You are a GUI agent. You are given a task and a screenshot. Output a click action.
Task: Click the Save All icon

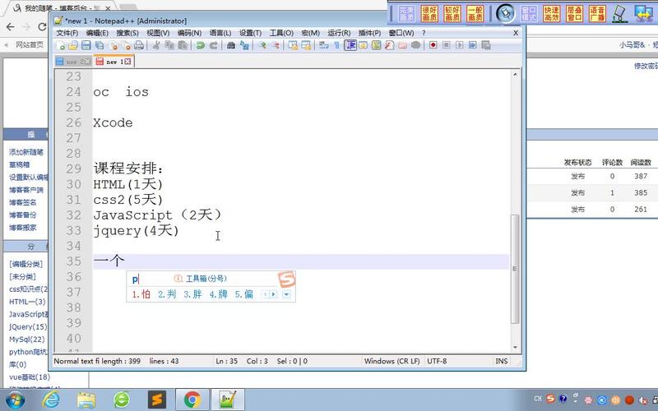[100, 45]
